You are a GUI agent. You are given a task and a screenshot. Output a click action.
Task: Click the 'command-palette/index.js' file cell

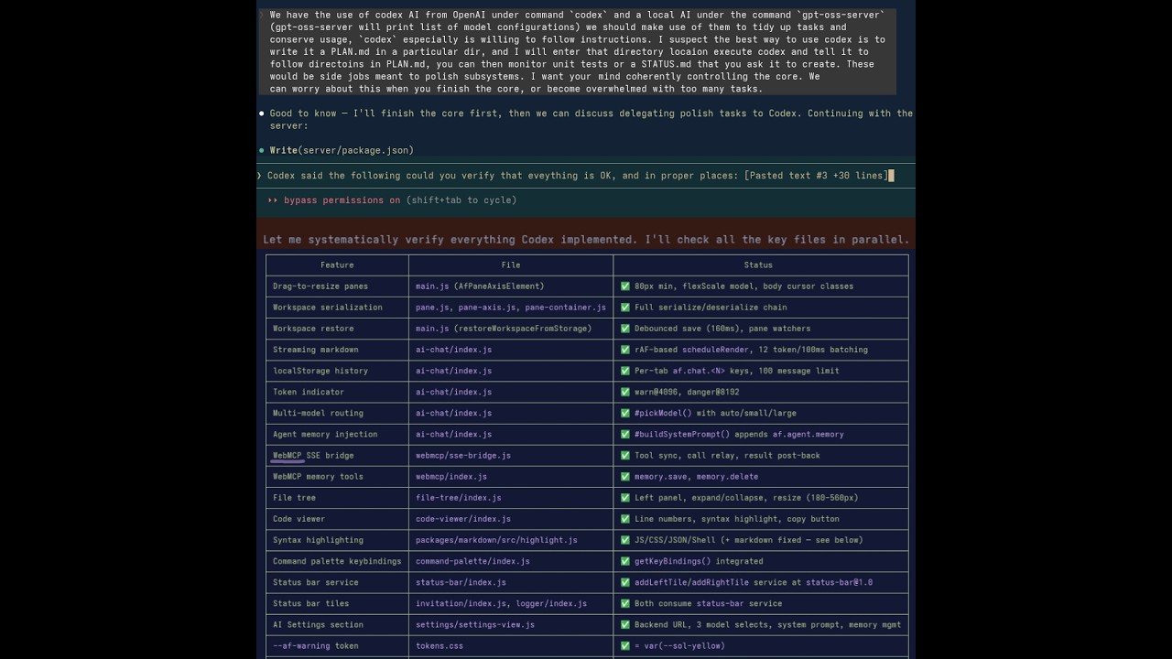pos(511,560)
